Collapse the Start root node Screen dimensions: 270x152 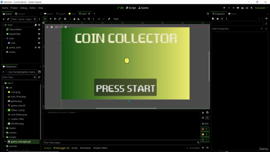click(x=3, y=25)
